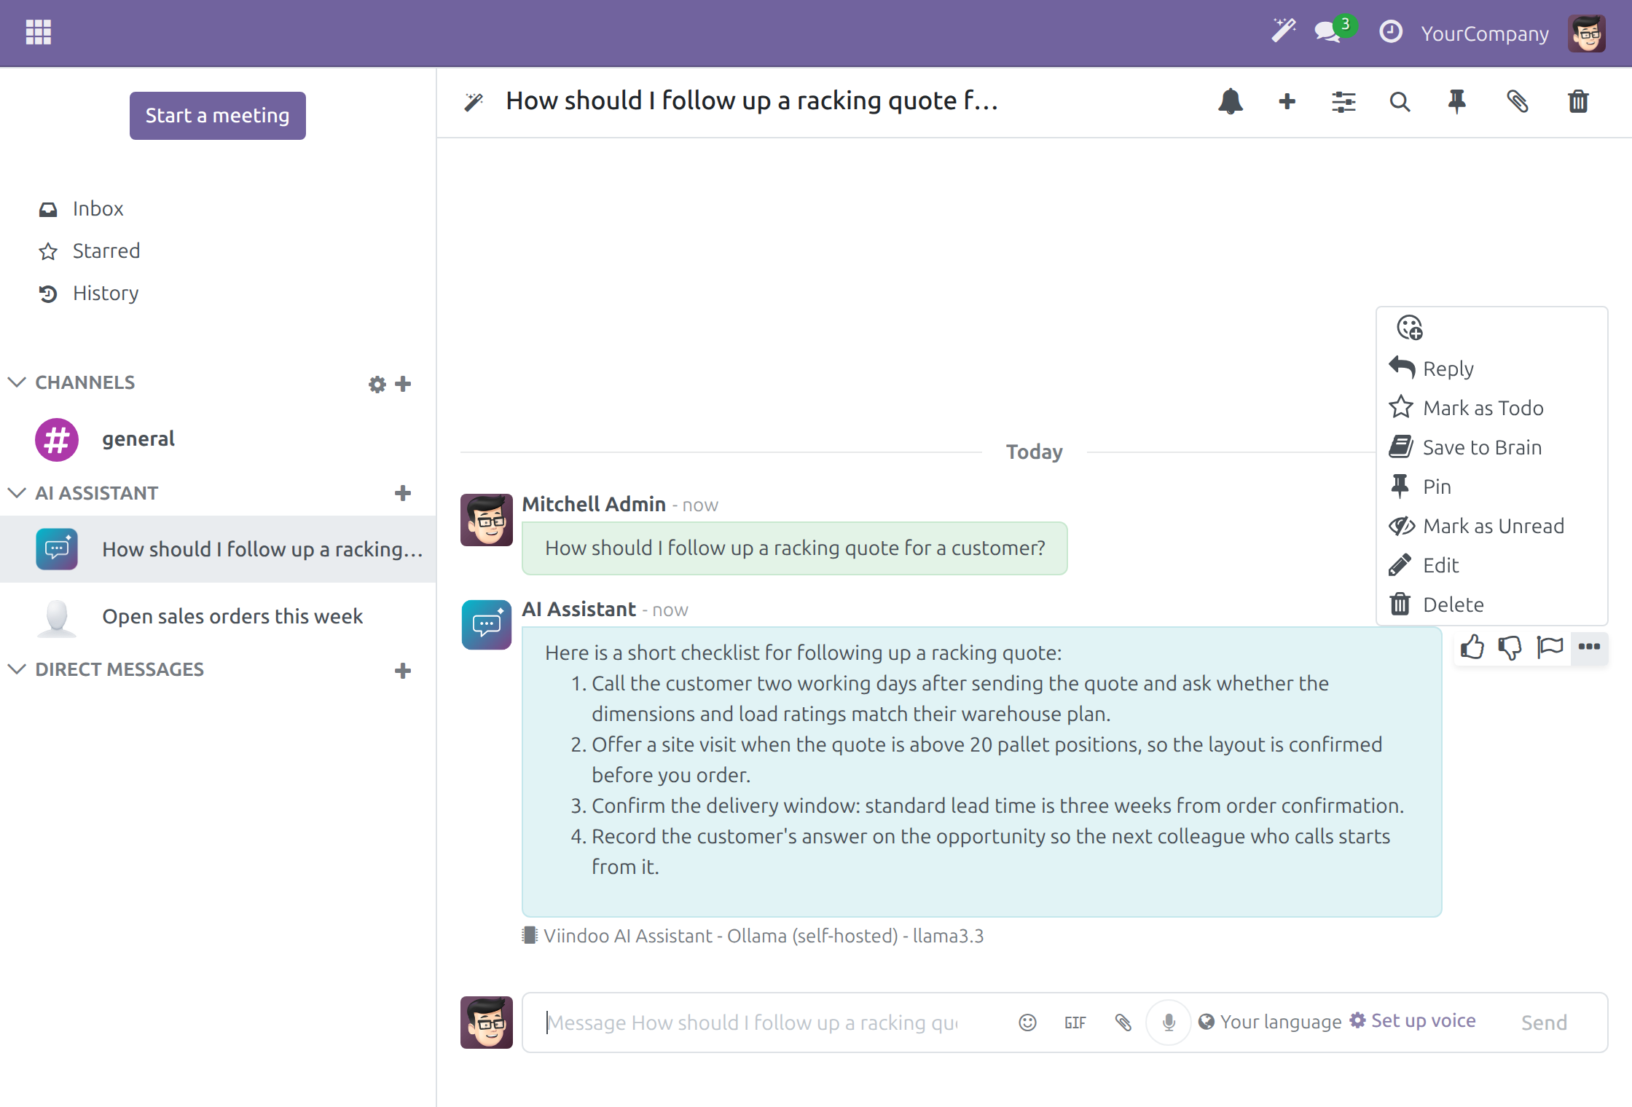The image size is (1632, 1107).
Task: Attach a file using composer paperclip
Action: [1123, 1023]
